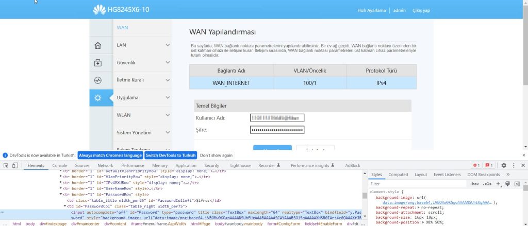The image size is (528, 226).
Task: Click Don't show again button
Action: coord(216,155)
